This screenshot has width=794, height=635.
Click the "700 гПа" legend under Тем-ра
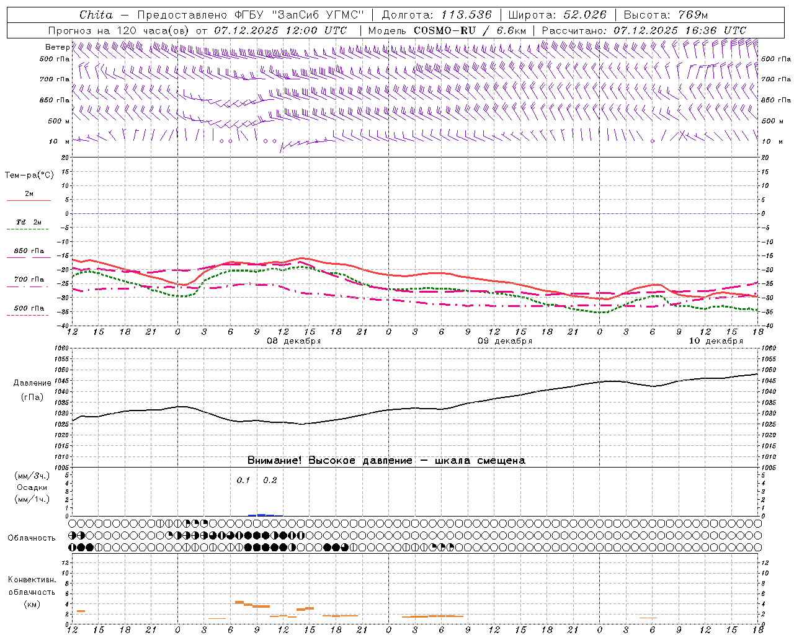[29, 280]
